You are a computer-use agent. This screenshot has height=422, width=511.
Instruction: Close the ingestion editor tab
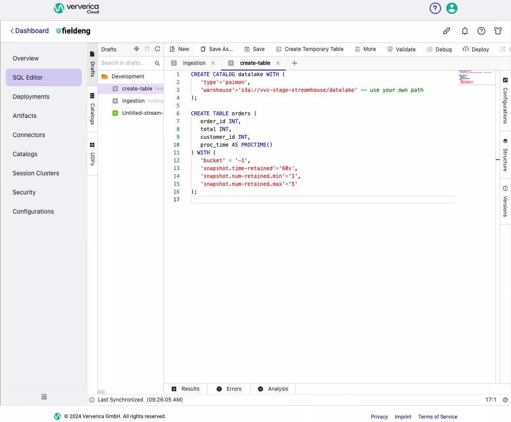click(213, 63)
